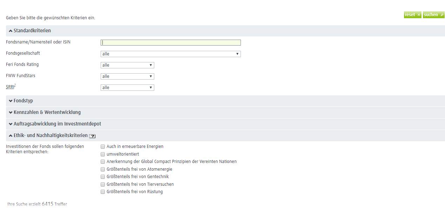
Task: Click the suchen search button
Action: 433,15
